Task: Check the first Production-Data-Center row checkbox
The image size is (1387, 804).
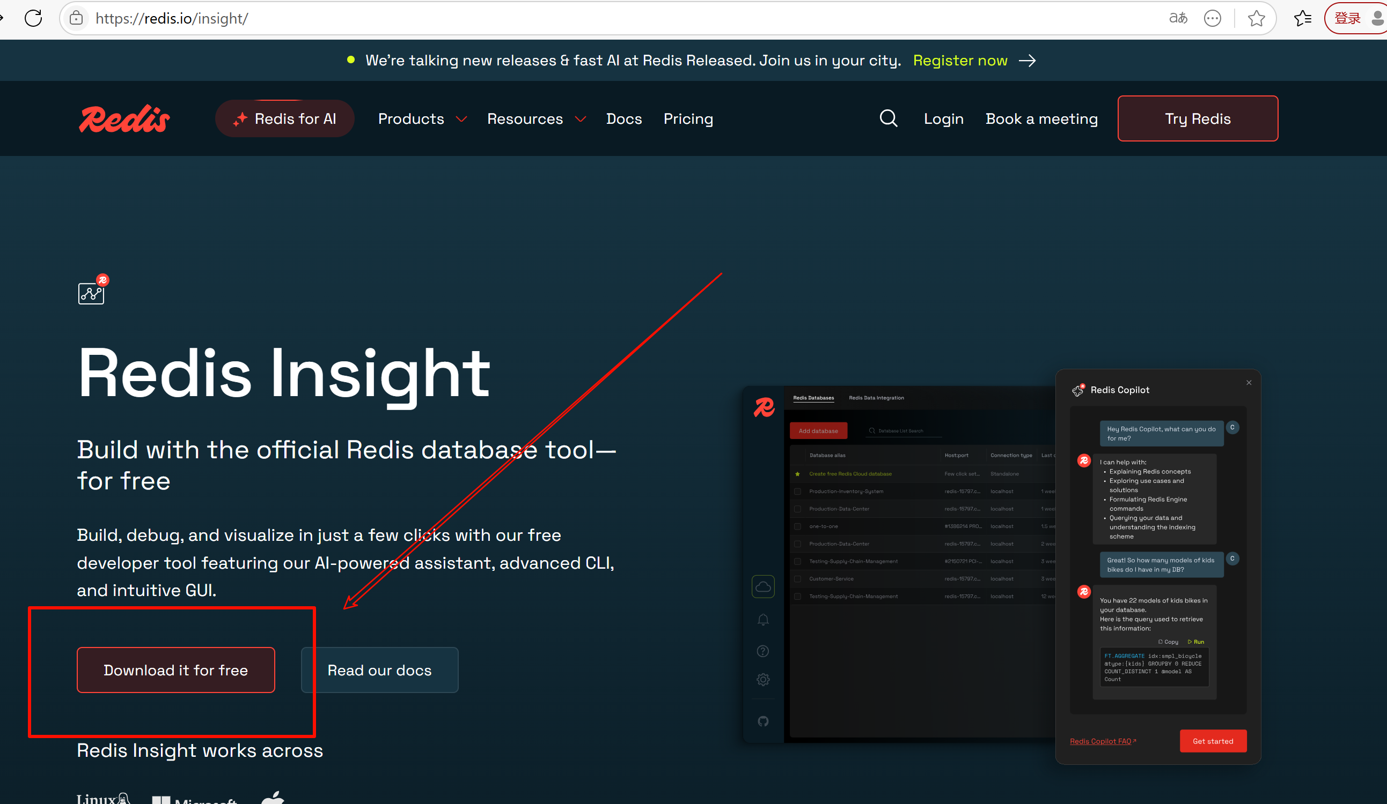Action: 797,509
